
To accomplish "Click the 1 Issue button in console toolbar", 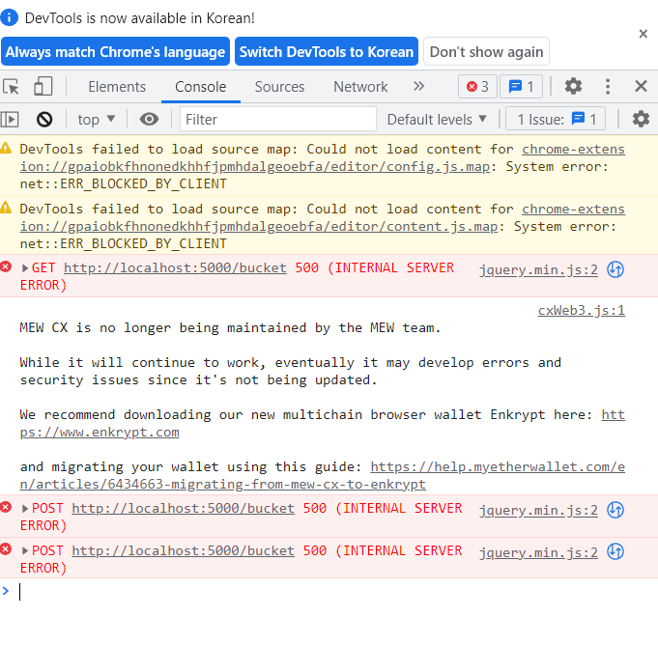I will pos(556,119).
